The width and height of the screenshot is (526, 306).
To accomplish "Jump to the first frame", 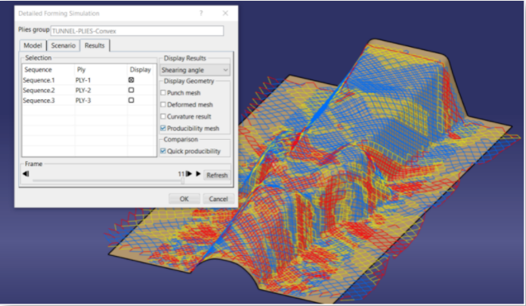I will (25, 173).
